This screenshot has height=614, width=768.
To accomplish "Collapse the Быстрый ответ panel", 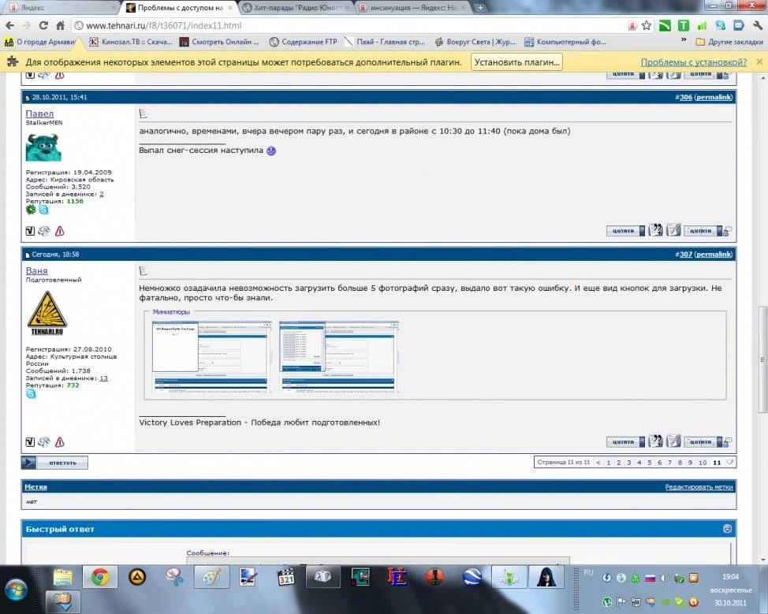I will (727, 528).
